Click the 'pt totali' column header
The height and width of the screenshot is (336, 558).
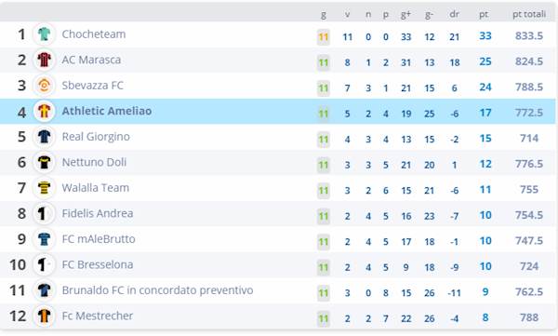[529, 14]
